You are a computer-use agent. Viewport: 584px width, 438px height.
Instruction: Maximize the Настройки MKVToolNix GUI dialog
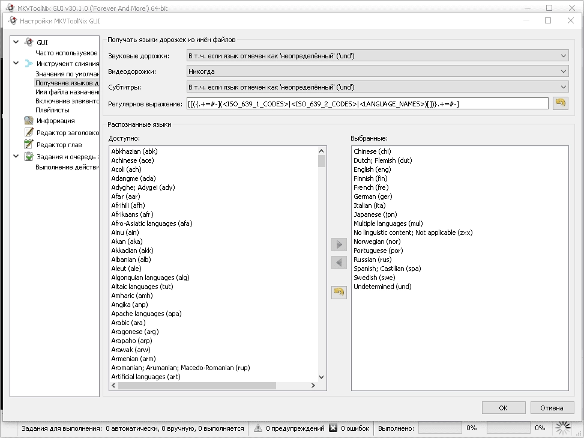click(x=548, y=20)
